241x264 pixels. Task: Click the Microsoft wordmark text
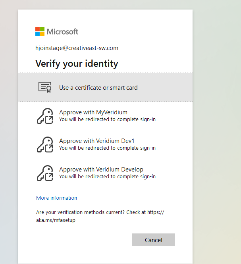click(x=63, y=32)
